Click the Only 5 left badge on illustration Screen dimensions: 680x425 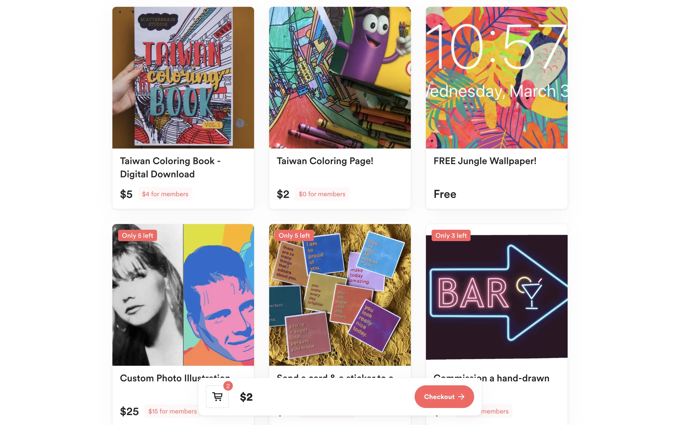tap(137, 236)
